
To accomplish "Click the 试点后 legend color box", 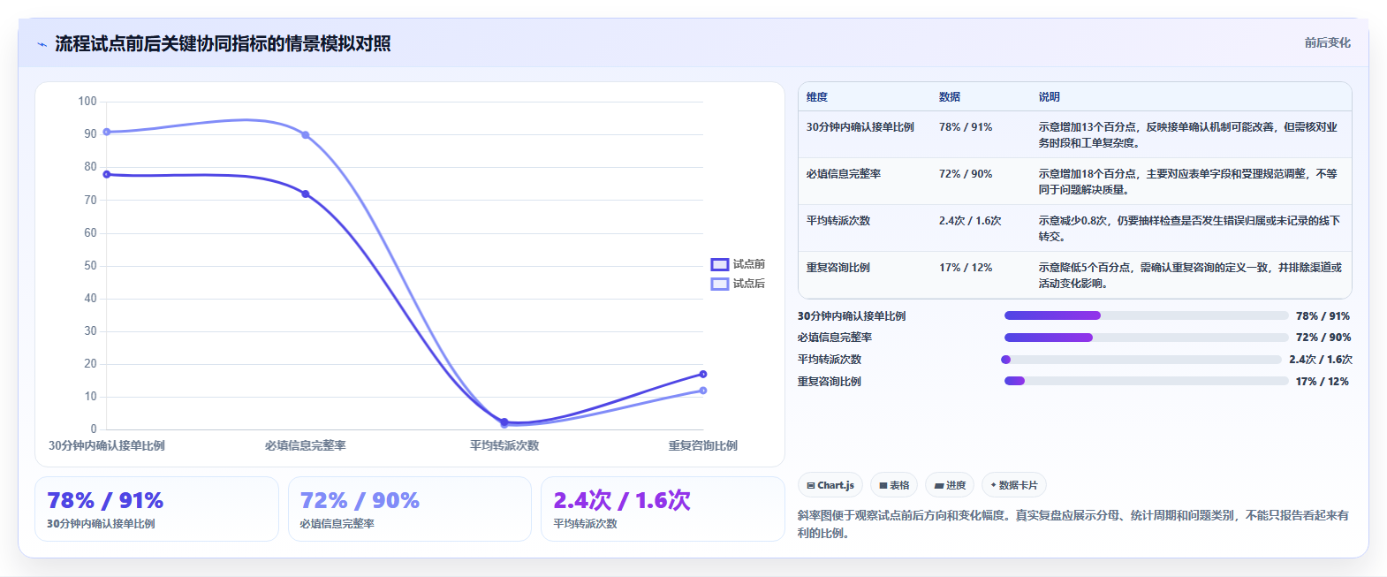I will [x=720, y=284].
